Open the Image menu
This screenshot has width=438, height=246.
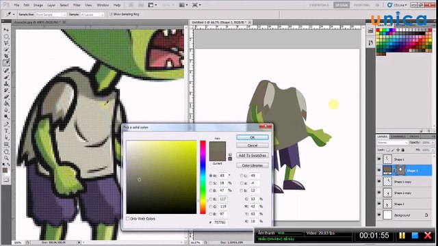(x=38, y=5)
